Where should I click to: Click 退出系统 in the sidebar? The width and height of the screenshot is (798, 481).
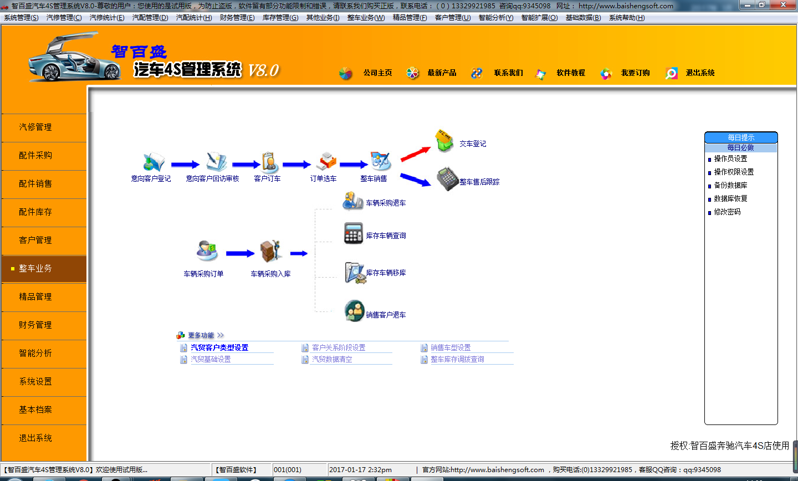coord(44,438)
